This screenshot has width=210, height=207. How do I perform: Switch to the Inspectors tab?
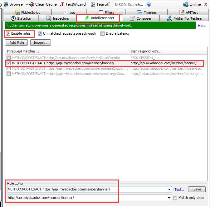[x=57, y=18]
